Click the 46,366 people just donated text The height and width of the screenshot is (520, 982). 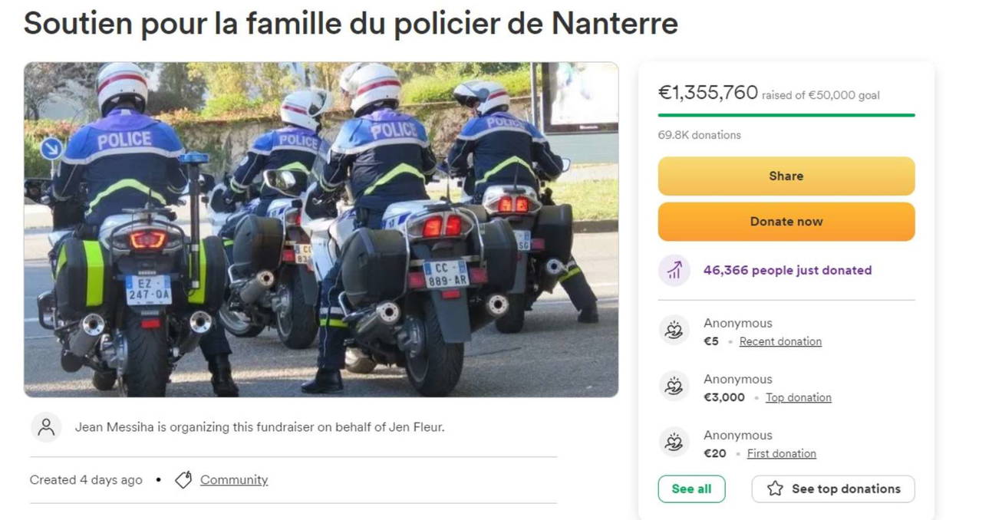[x=787, y=270]
